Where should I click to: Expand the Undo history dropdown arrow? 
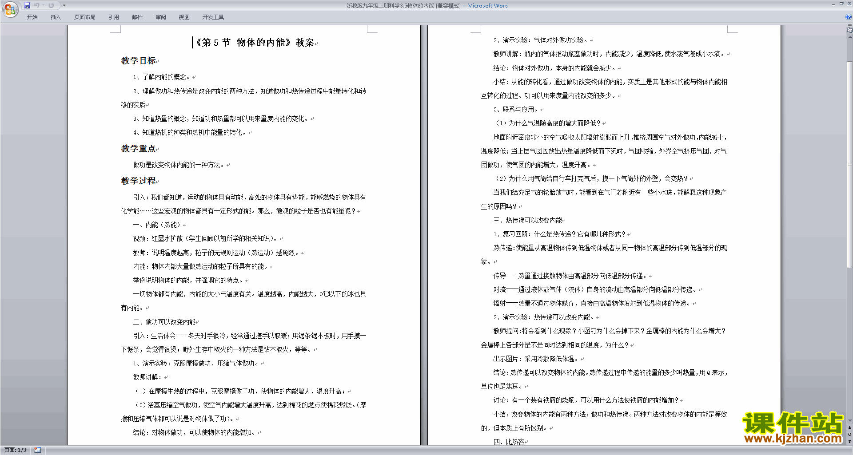pos(43,5)
